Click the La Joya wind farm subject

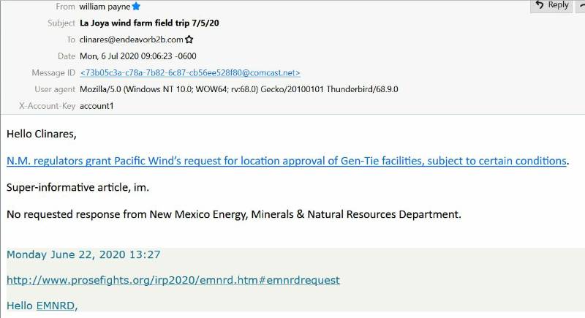149,23
